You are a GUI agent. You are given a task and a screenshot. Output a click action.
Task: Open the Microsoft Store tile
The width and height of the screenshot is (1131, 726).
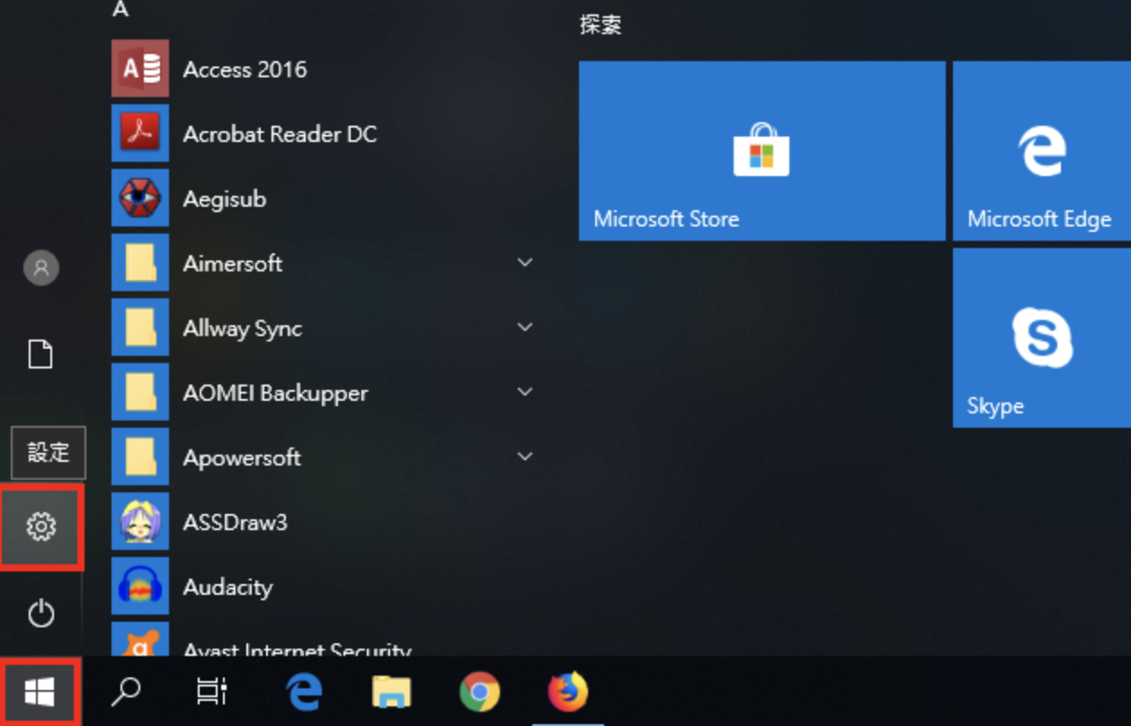pos(761,151)
